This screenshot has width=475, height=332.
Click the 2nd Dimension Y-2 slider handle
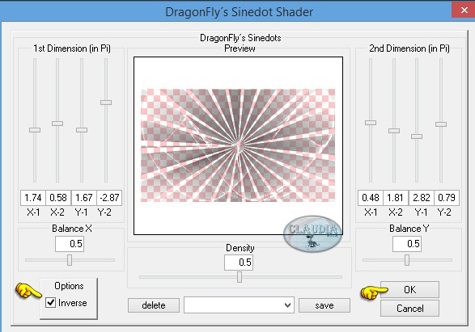tap(441, 124)
